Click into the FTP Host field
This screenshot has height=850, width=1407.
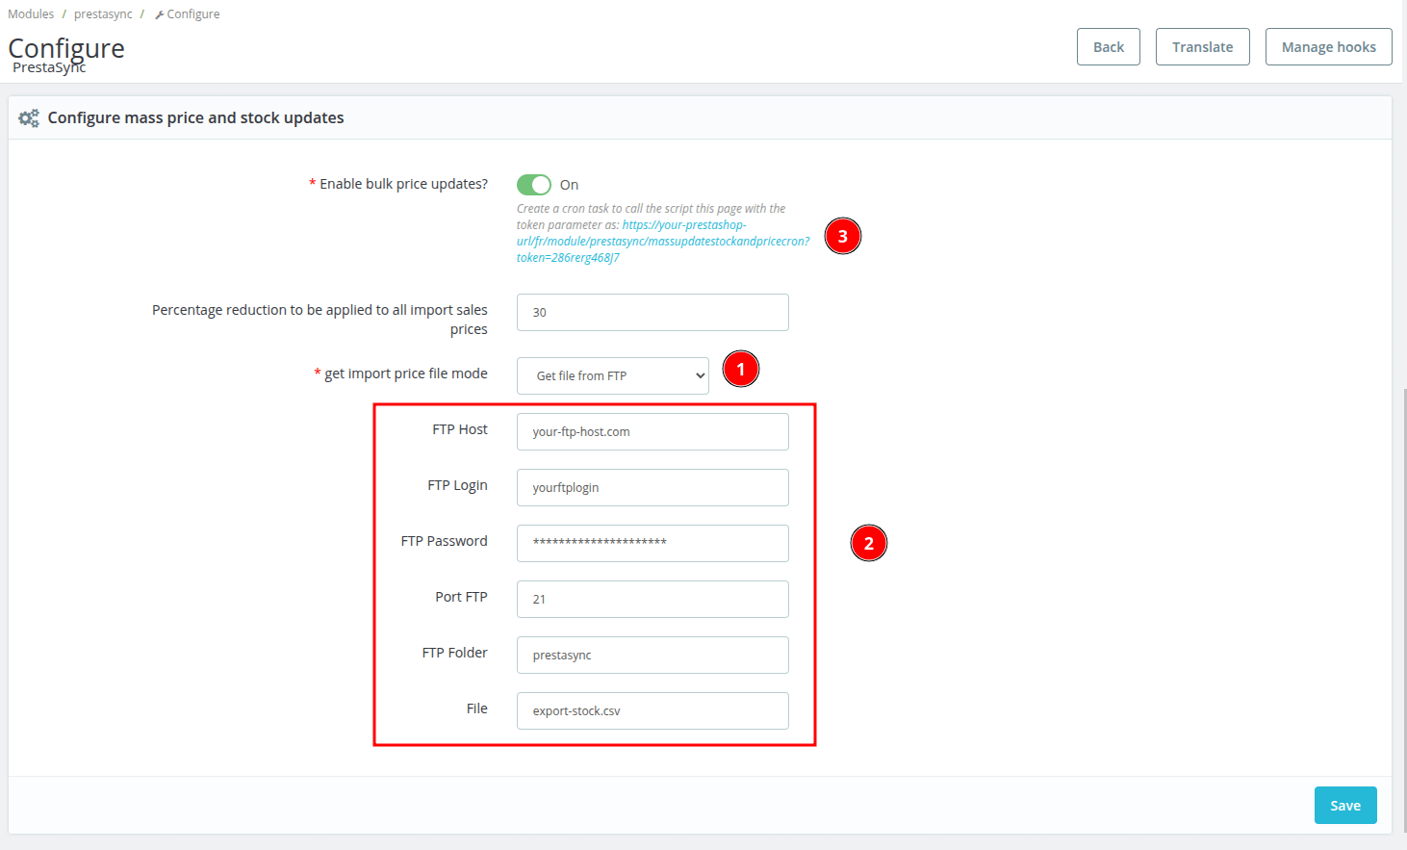coord(652,432)
